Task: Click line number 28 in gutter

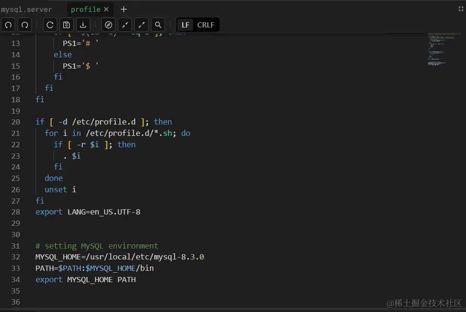Action: [x=16, y=212]
